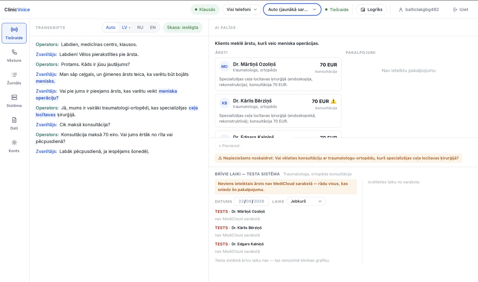Open the Vēsture phone history icon
The height and width of the screenshot is (282, 478).
tap(14, 52)
